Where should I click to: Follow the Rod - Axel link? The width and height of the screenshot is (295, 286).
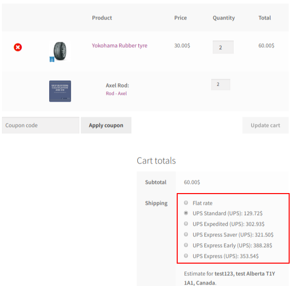tap(116, 93)
